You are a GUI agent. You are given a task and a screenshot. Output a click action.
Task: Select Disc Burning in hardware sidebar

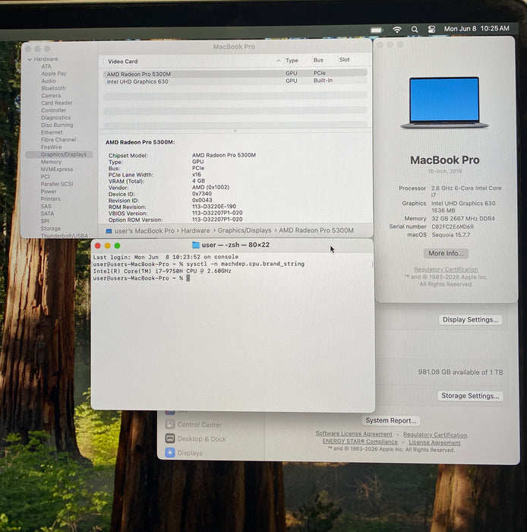click(57, 125)
